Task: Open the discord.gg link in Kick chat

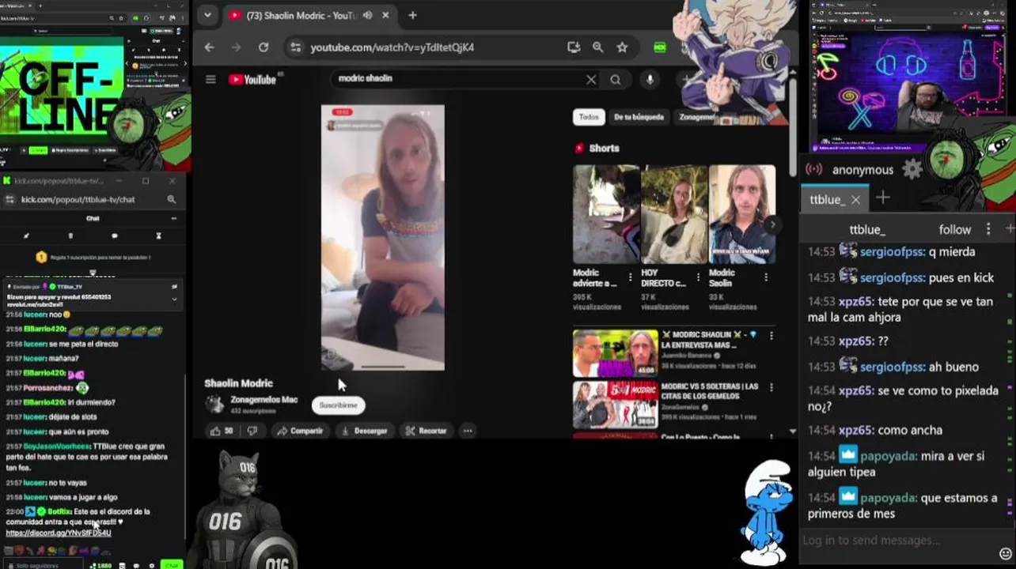Action: 59,533
